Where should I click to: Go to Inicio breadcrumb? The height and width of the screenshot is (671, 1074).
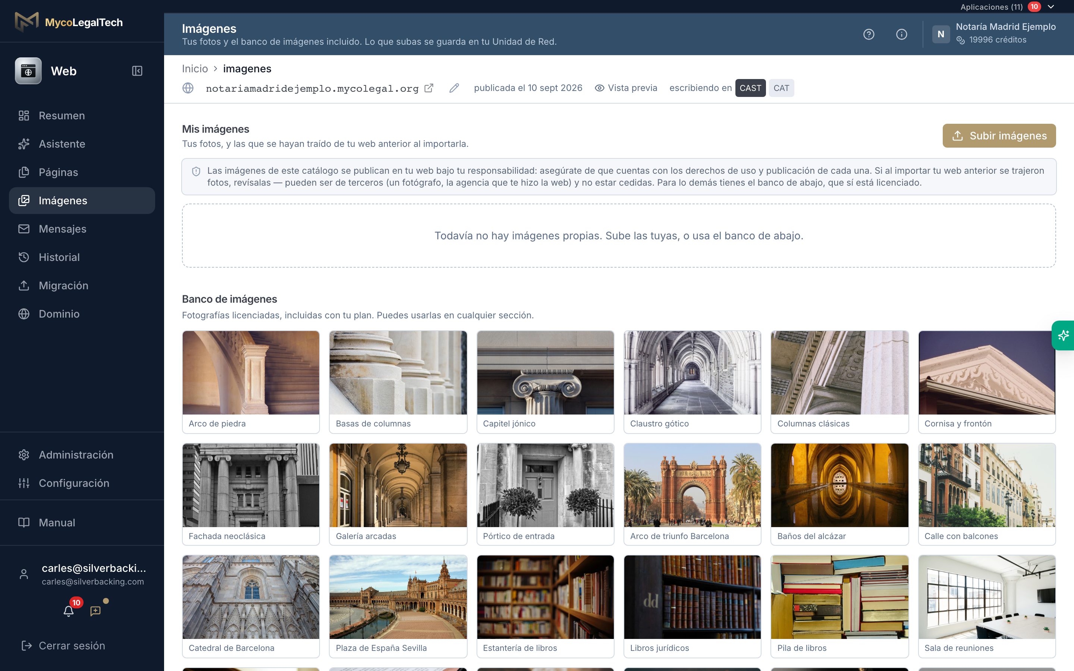pyautogui.click(x=195, y=69)
